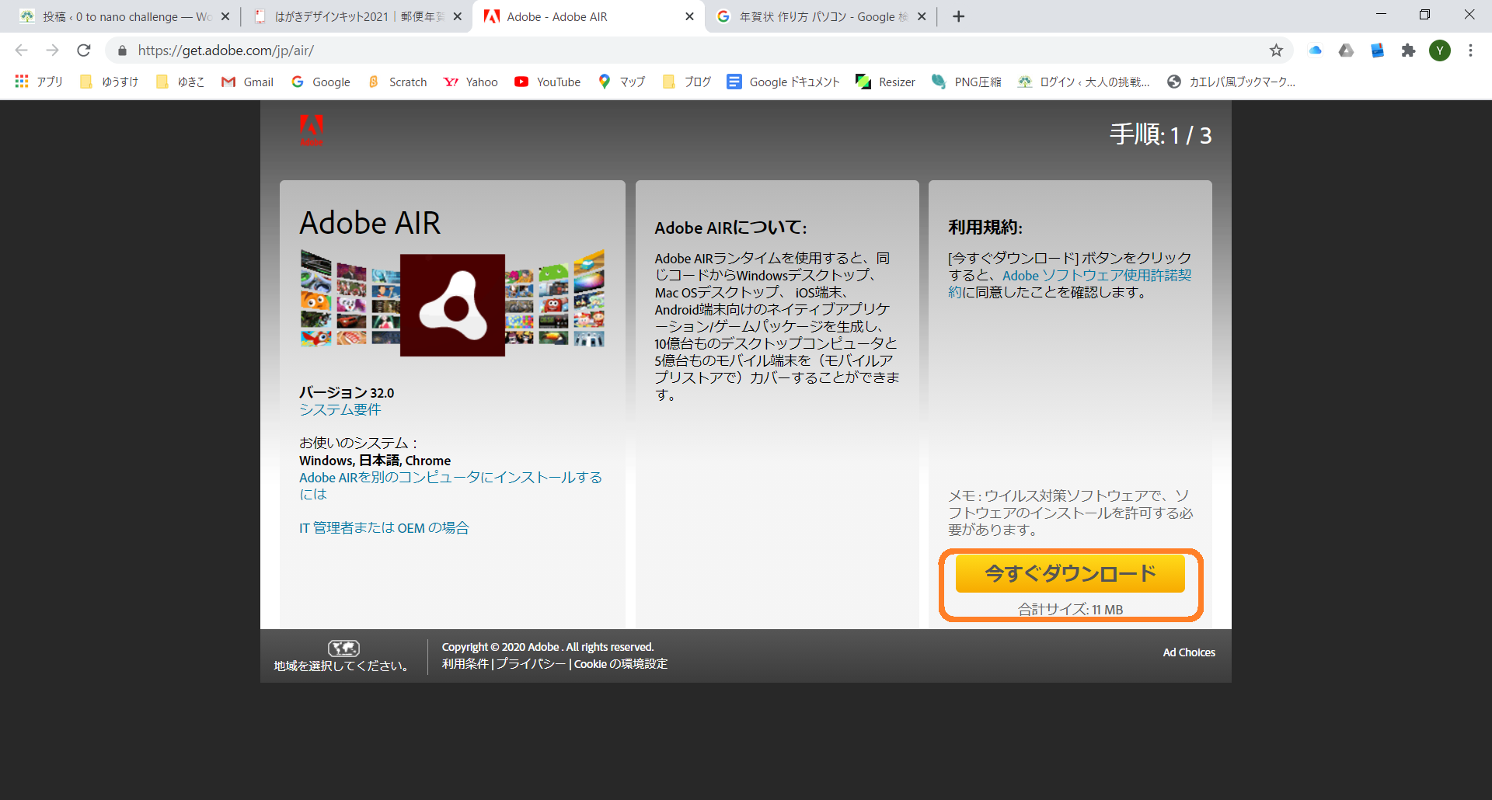Open the システム要件 link
Image resolution: width=1492 pixels, height=800 pixels.
(340, 409)
